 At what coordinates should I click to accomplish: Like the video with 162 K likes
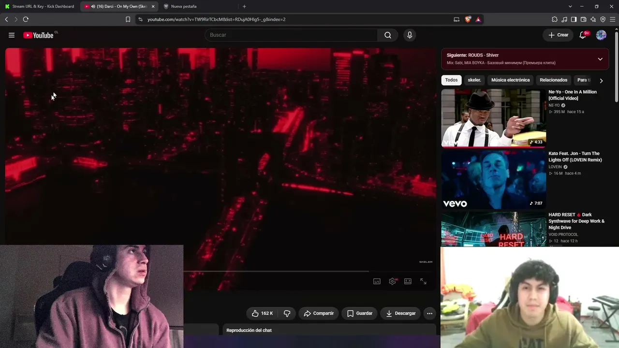[x=263, y=313]
